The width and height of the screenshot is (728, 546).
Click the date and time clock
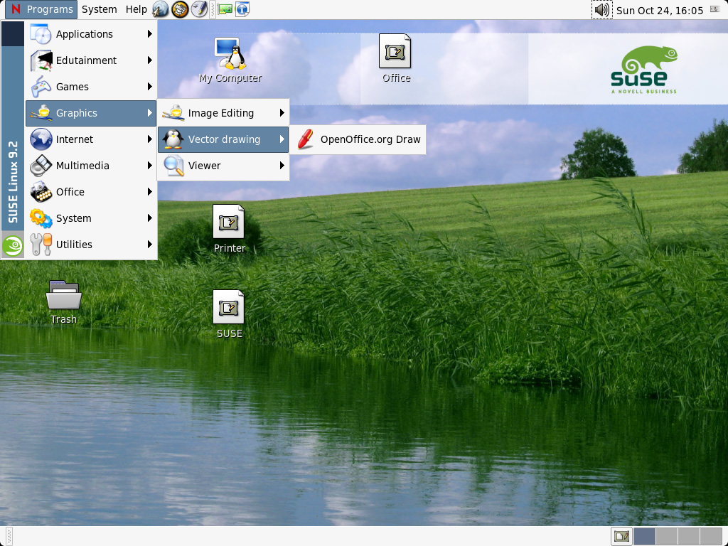659,10
